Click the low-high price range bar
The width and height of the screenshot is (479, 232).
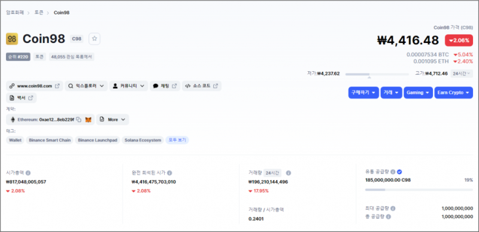(x=377, y=74)
